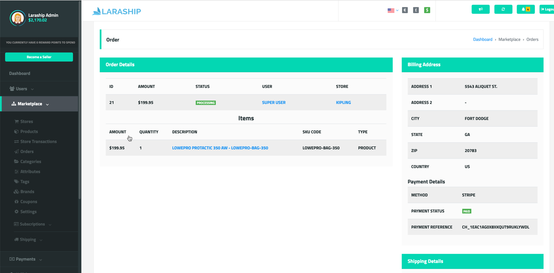Image resolution: width=554 pixels, height=273 pixels.
Task: Select the Dollar currency icon
Action: 427,10
